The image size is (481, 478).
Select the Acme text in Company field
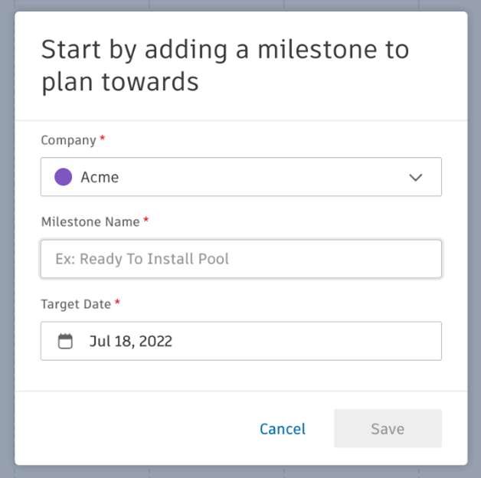pos(100,177)
